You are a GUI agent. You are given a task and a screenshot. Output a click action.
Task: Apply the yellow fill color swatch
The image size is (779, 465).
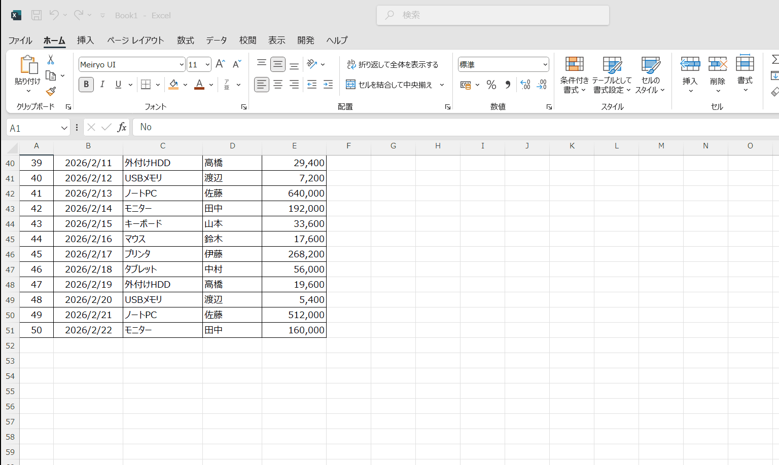pyautogui.click(x=173, y=85)
